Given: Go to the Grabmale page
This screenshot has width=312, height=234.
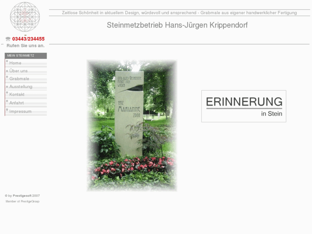Looking at the screenshot, I should [19, 79].
